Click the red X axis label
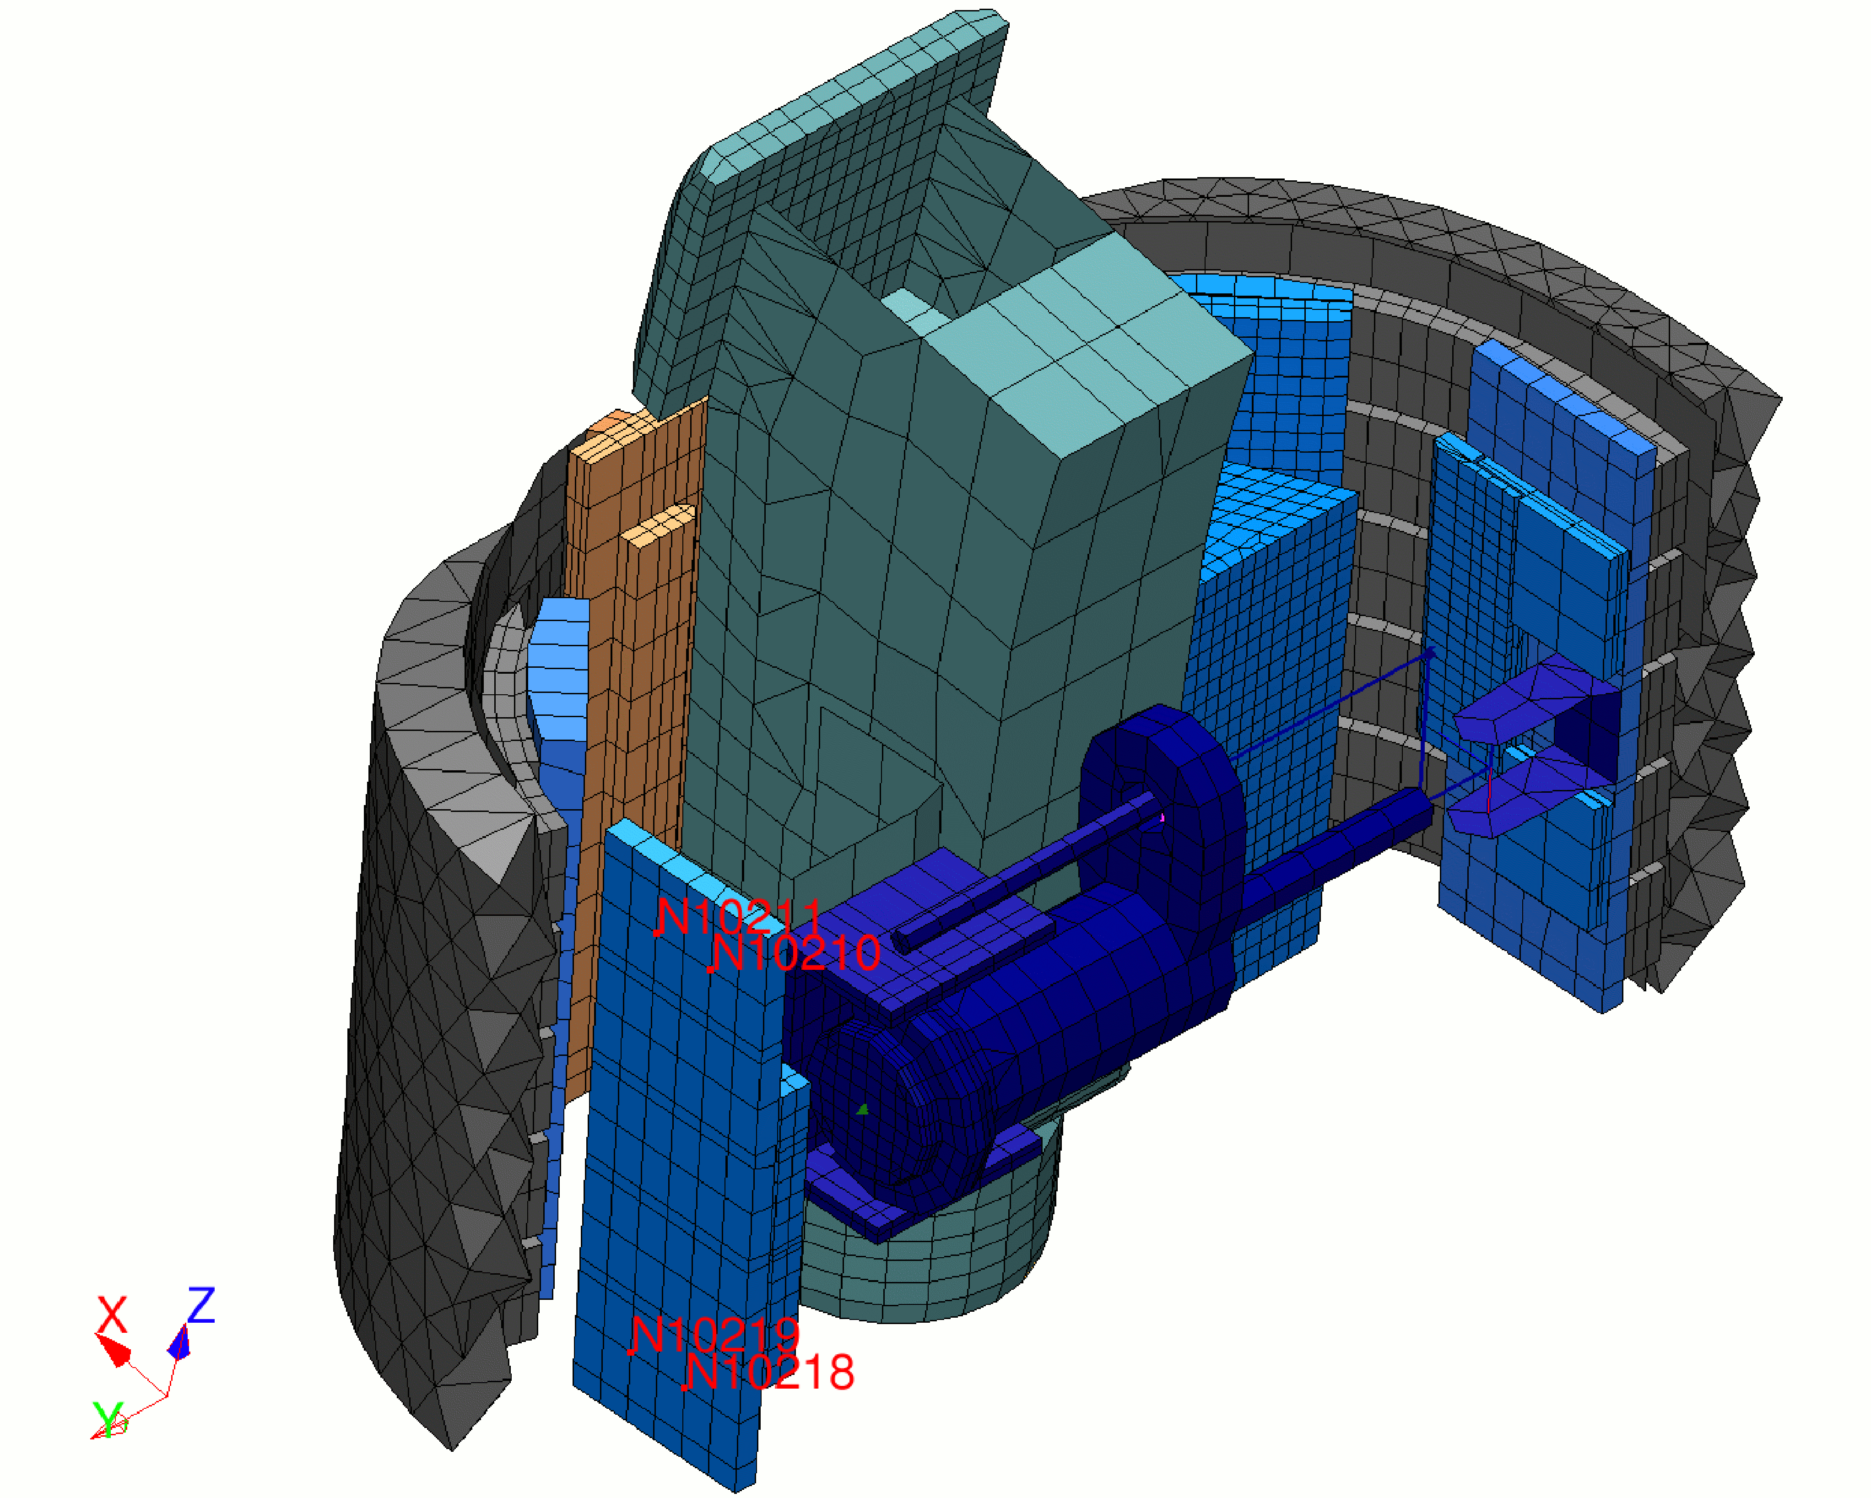The image size is (1871, 1498). click(x=112, y=1314)
